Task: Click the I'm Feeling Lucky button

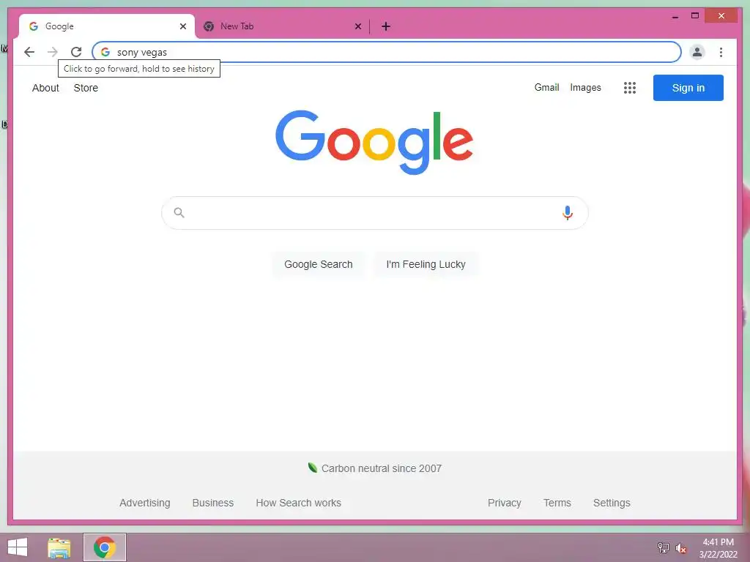Action: click(x=426, y=264)
